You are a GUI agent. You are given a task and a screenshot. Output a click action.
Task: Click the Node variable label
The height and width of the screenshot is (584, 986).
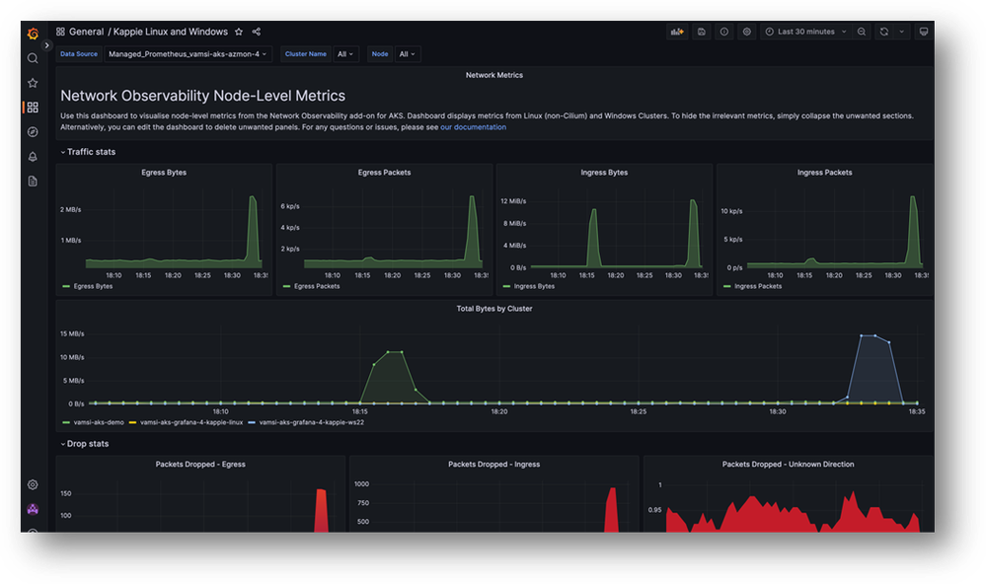coord(380,54)
